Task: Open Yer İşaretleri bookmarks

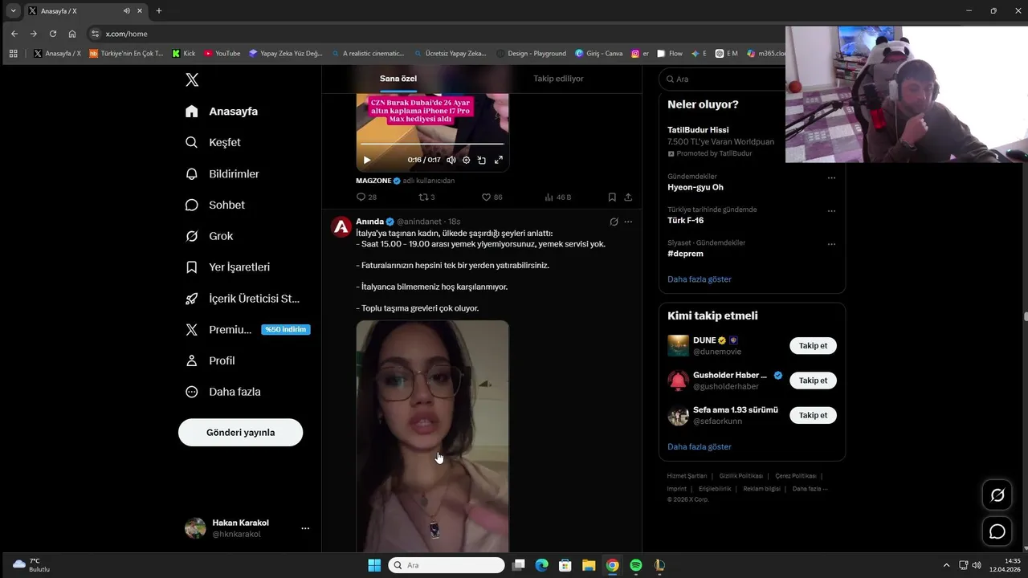Action: [x=227, y=267]
